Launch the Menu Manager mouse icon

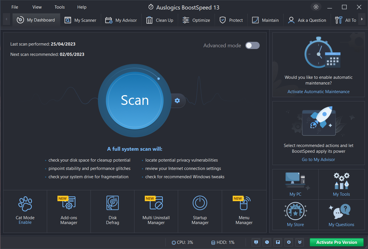[244, 203]
